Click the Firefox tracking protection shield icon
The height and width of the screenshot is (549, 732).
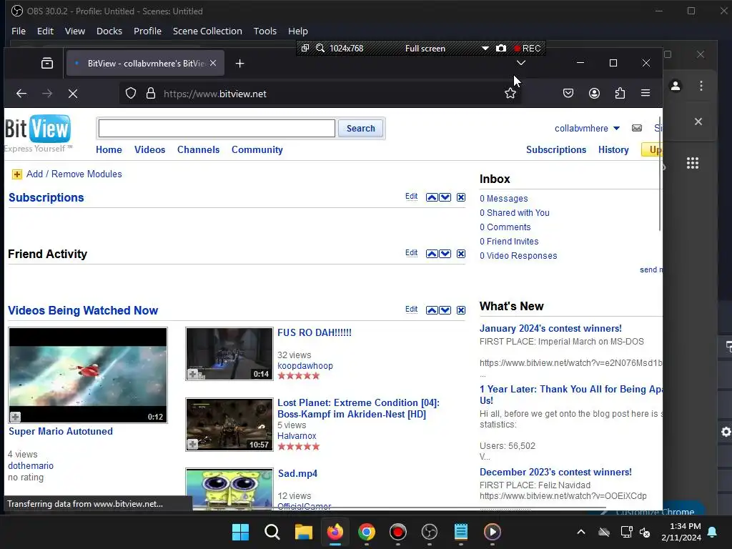131,94
